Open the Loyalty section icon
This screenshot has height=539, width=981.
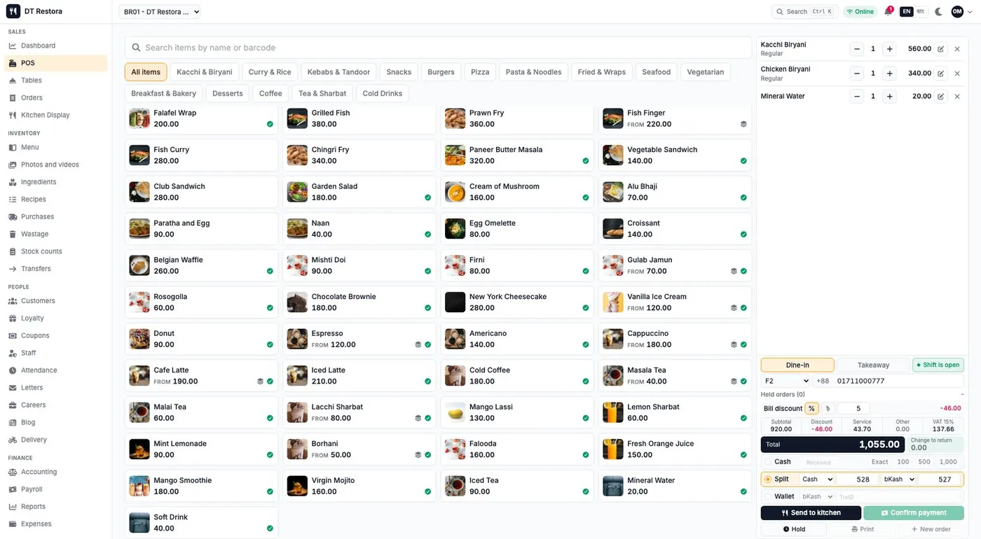point(13,318)
